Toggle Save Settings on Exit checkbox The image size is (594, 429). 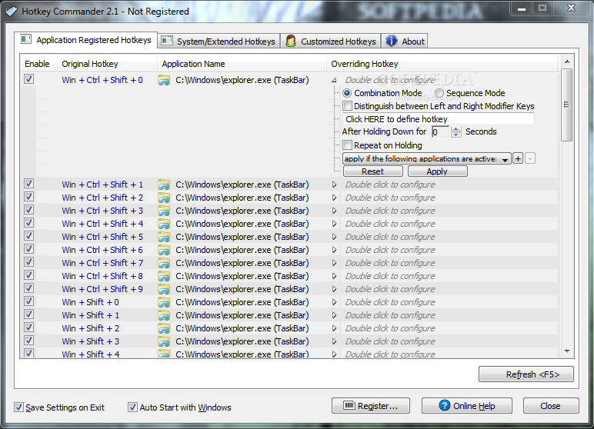[x=18, y=407]
